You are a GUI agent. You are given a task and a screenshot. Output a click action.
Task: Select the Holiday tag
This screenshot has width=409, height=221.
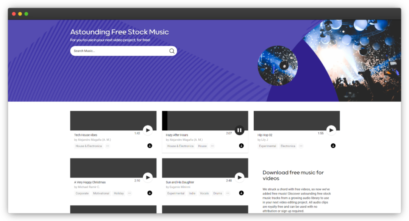pyautogui.click(x=119, y=193)
